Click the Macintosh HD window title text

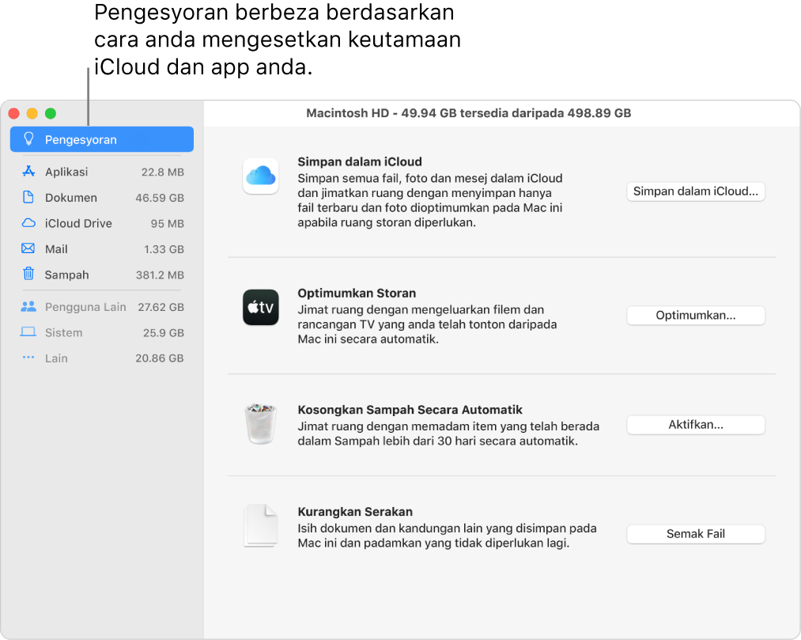(468, 113)
